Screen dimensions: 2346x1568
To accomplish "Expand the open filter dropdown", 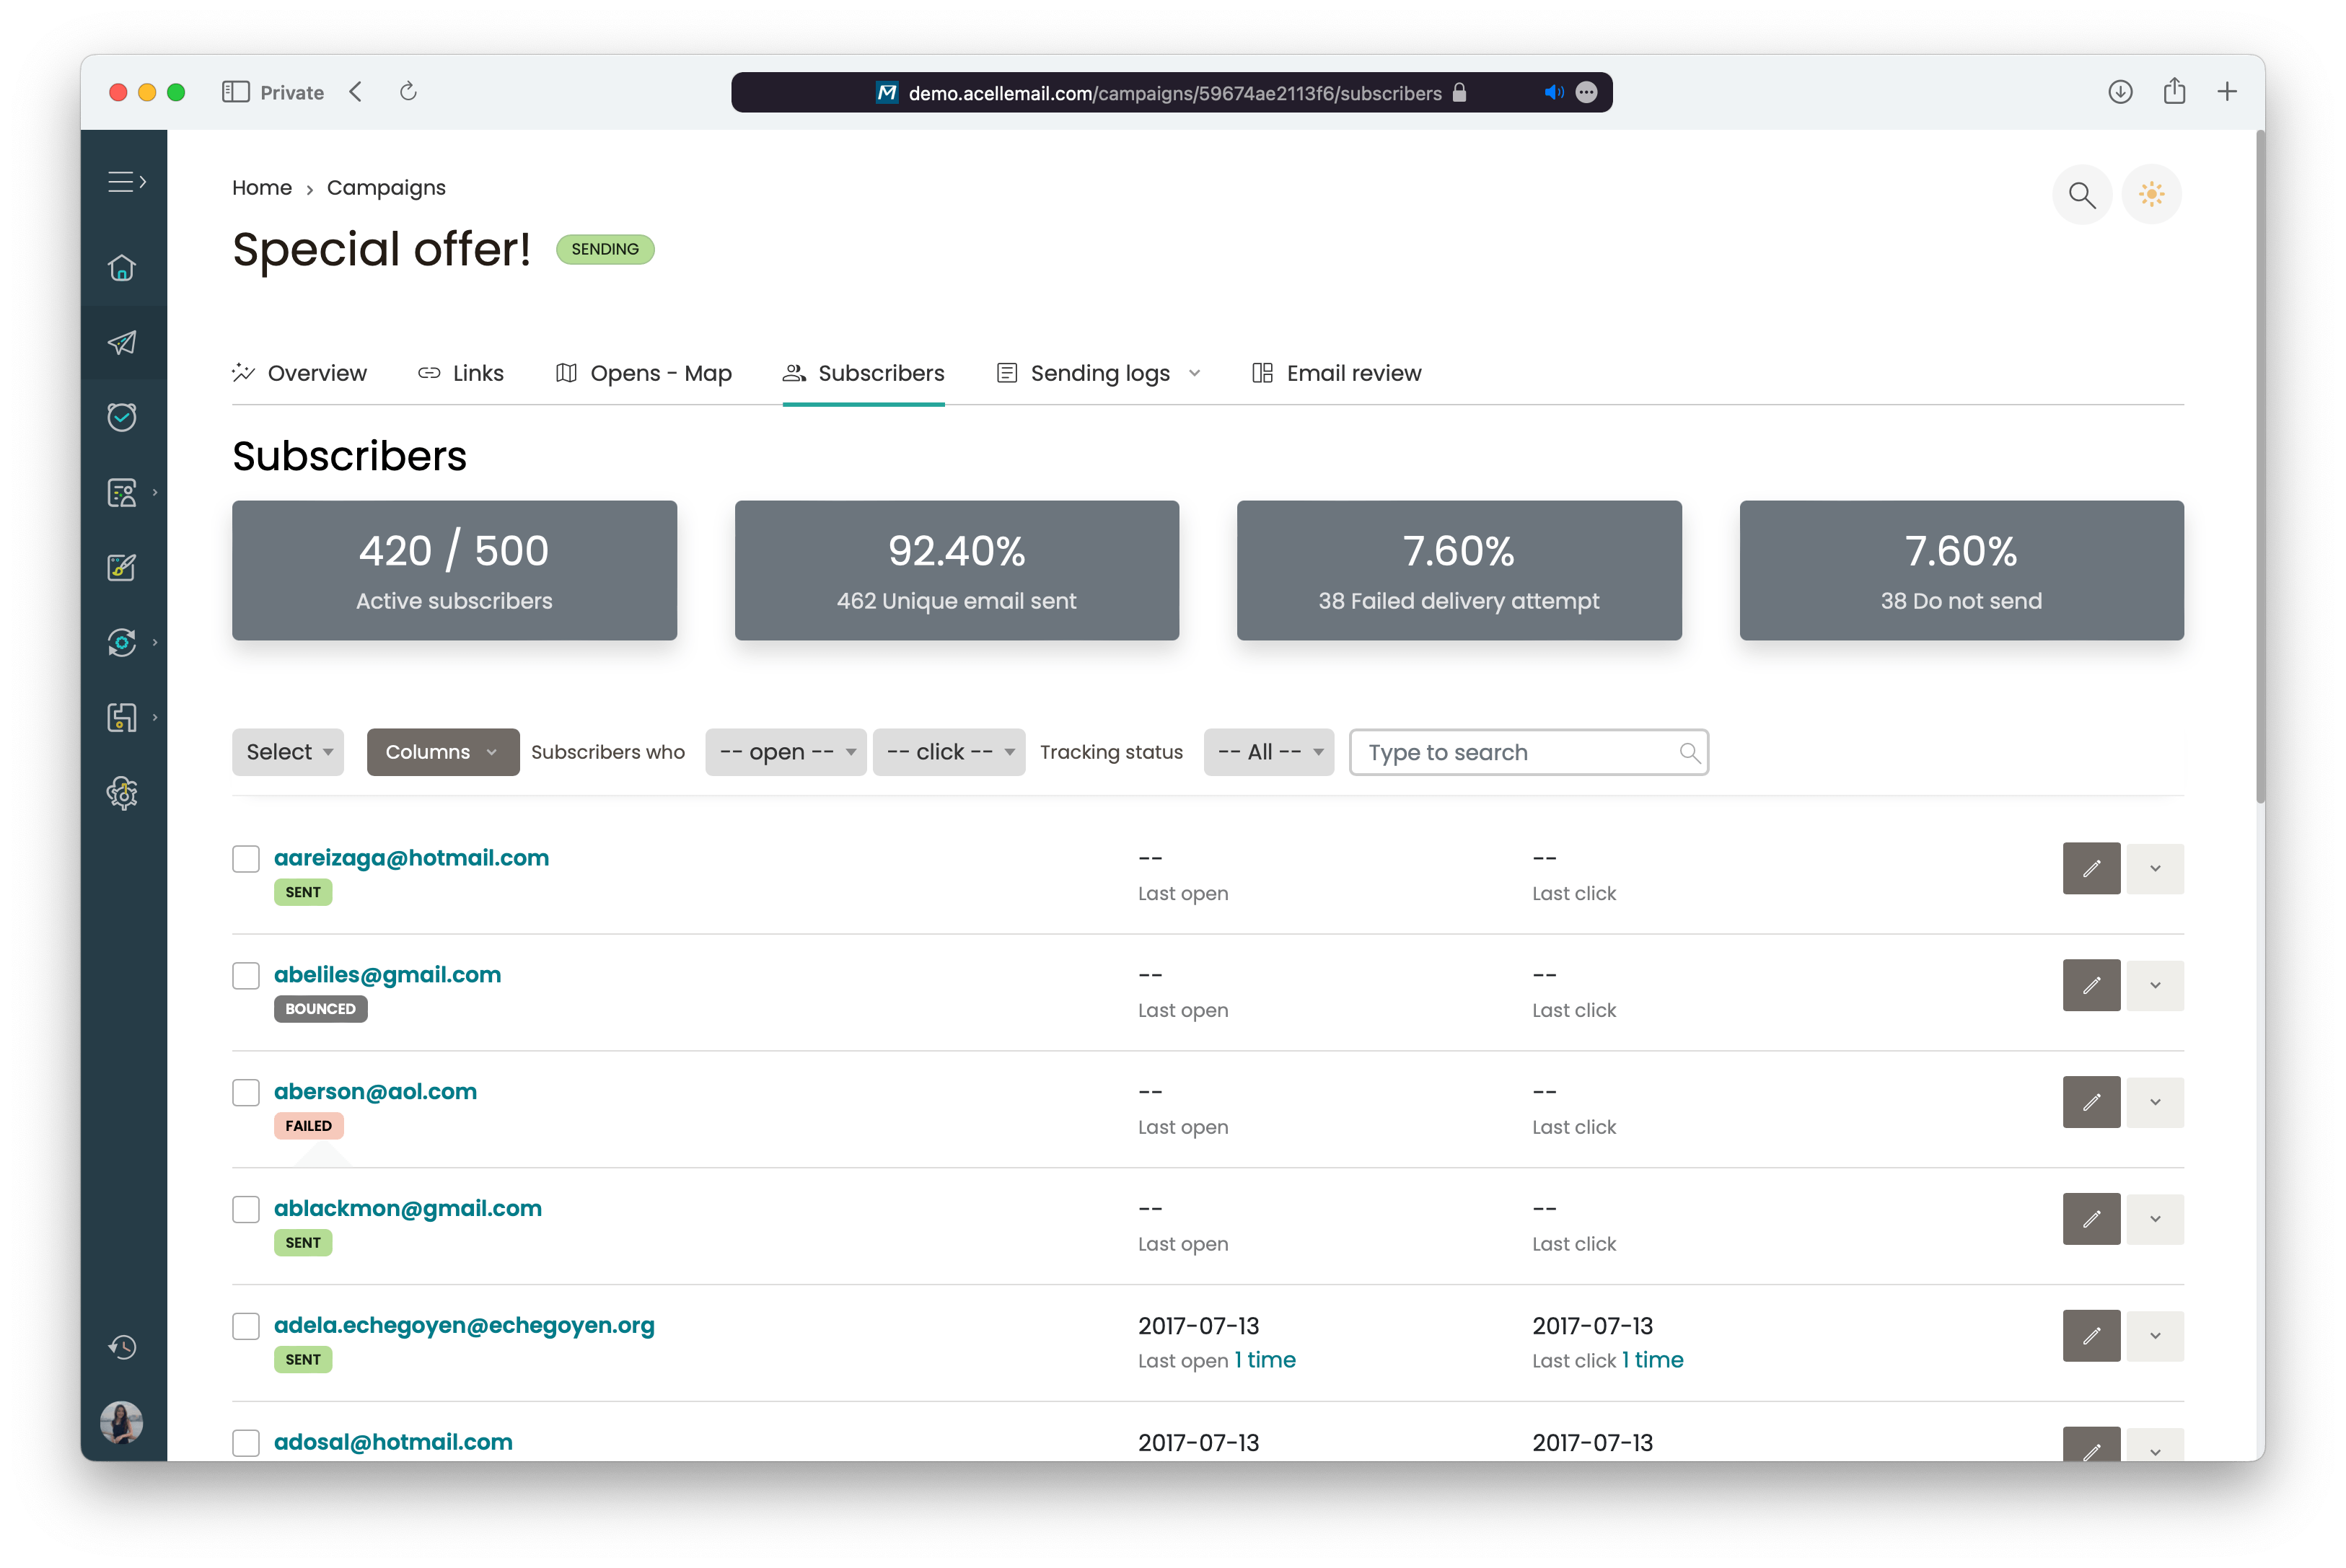I will (782, 752).
